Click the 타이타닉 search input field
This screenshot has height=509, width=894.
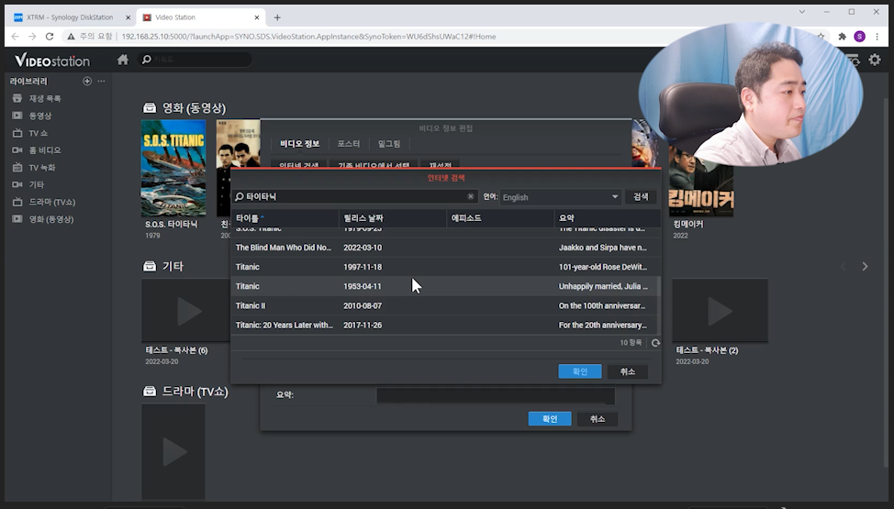tap(354, 196)
